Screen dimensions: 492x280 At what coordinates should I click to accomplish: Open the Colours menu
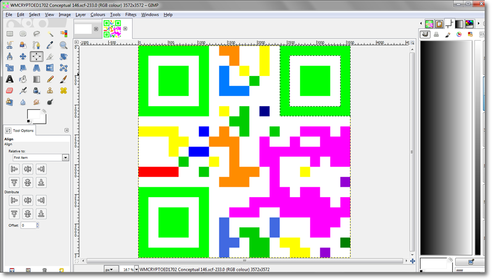98,15
